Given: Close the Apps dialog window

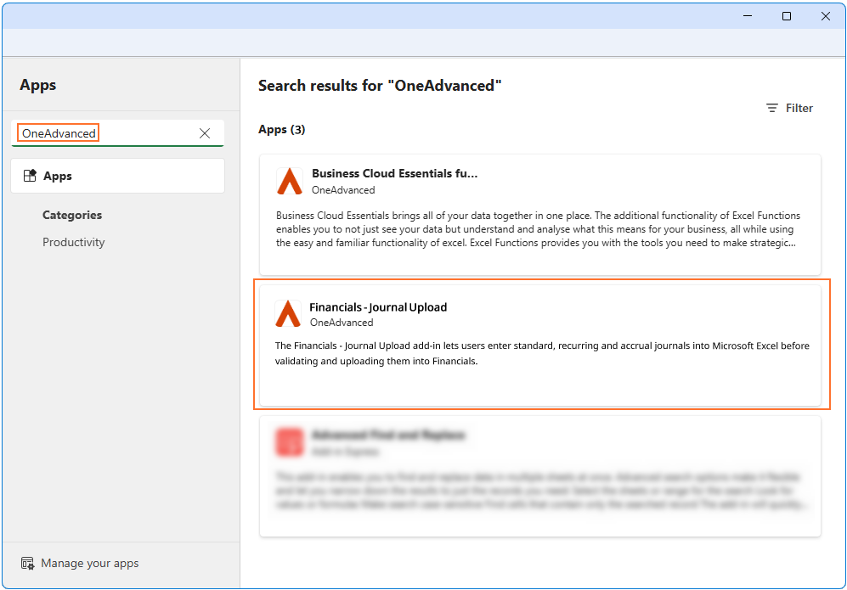Looking at the screenshot, I should tap(825, 16).
